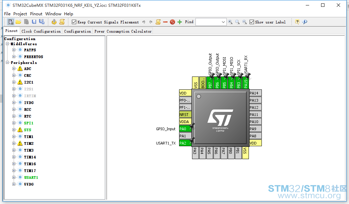This screenshot has height=204, width=349.
Task: Click the red minus collapse icon
Action: (x=165, y=22)
